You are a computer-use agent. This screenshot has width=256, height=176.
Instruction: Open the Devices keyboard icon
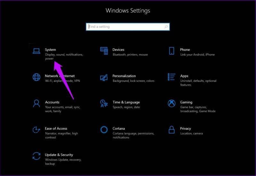(104, 51)
